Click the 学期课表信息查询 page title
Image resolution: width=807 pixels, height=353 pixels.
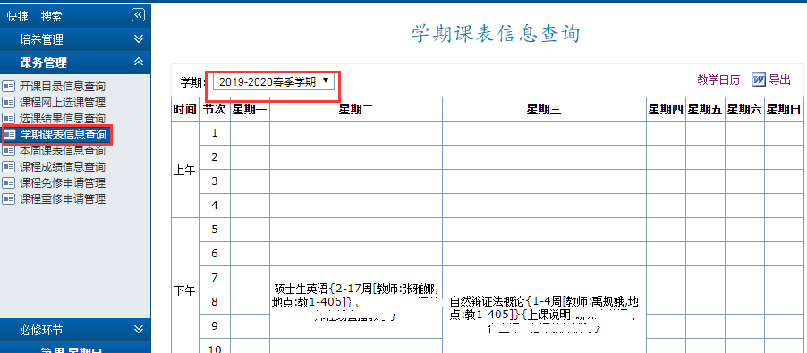pyautogui.click(x=497, y=33)
